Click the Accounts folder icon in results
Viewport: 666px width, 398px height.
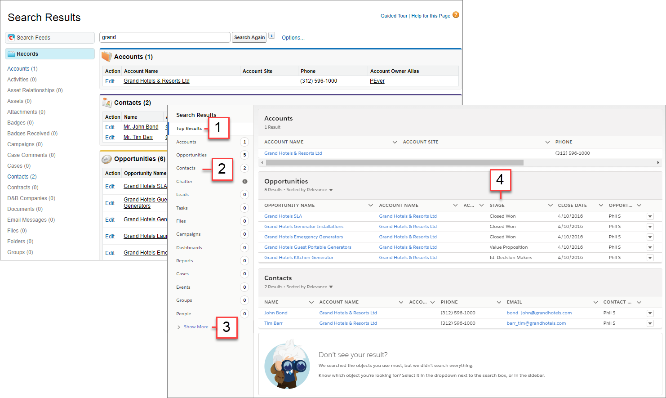(107, 57)
